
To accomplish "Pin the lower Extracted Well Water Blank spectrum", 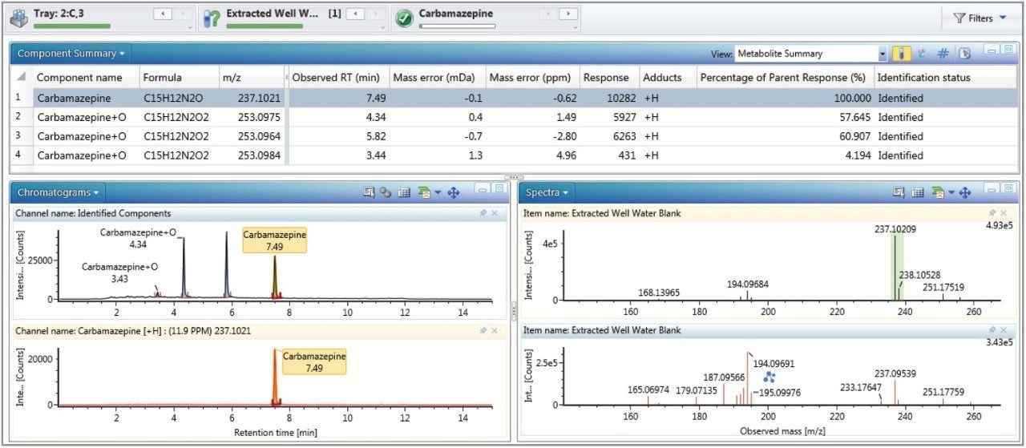I will [992, 330].
